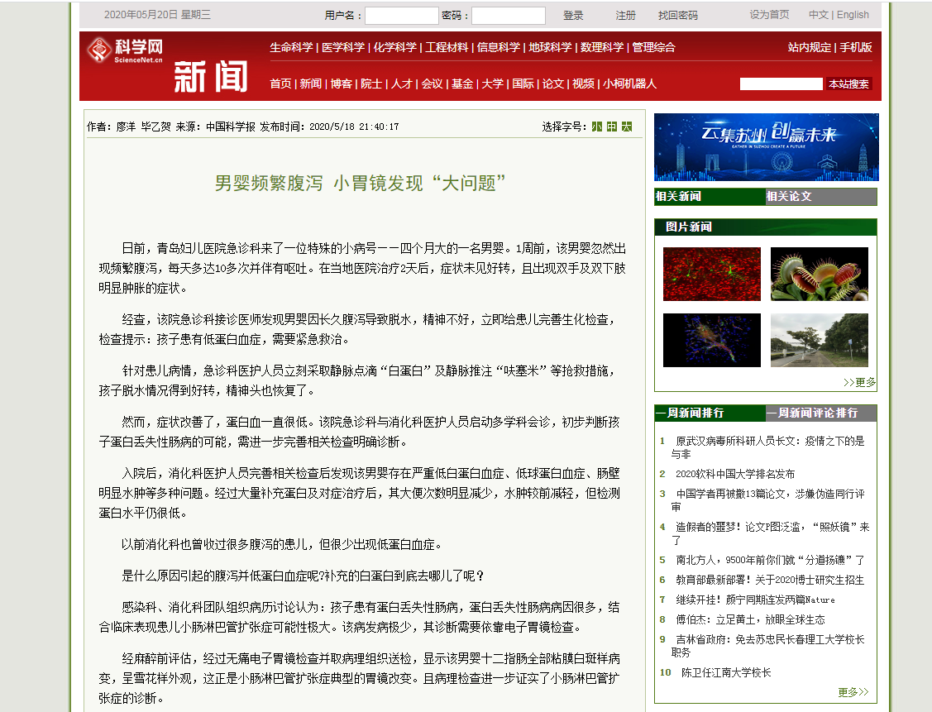Open the red cell microscopy thumbnail
The height and width of the screenshot is (712, 932).
pos(711,274)
